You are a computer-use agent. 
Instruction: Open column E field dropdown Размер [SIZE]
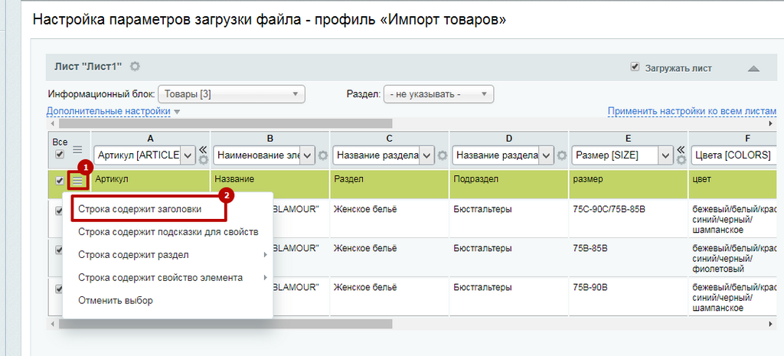point(622,155)
